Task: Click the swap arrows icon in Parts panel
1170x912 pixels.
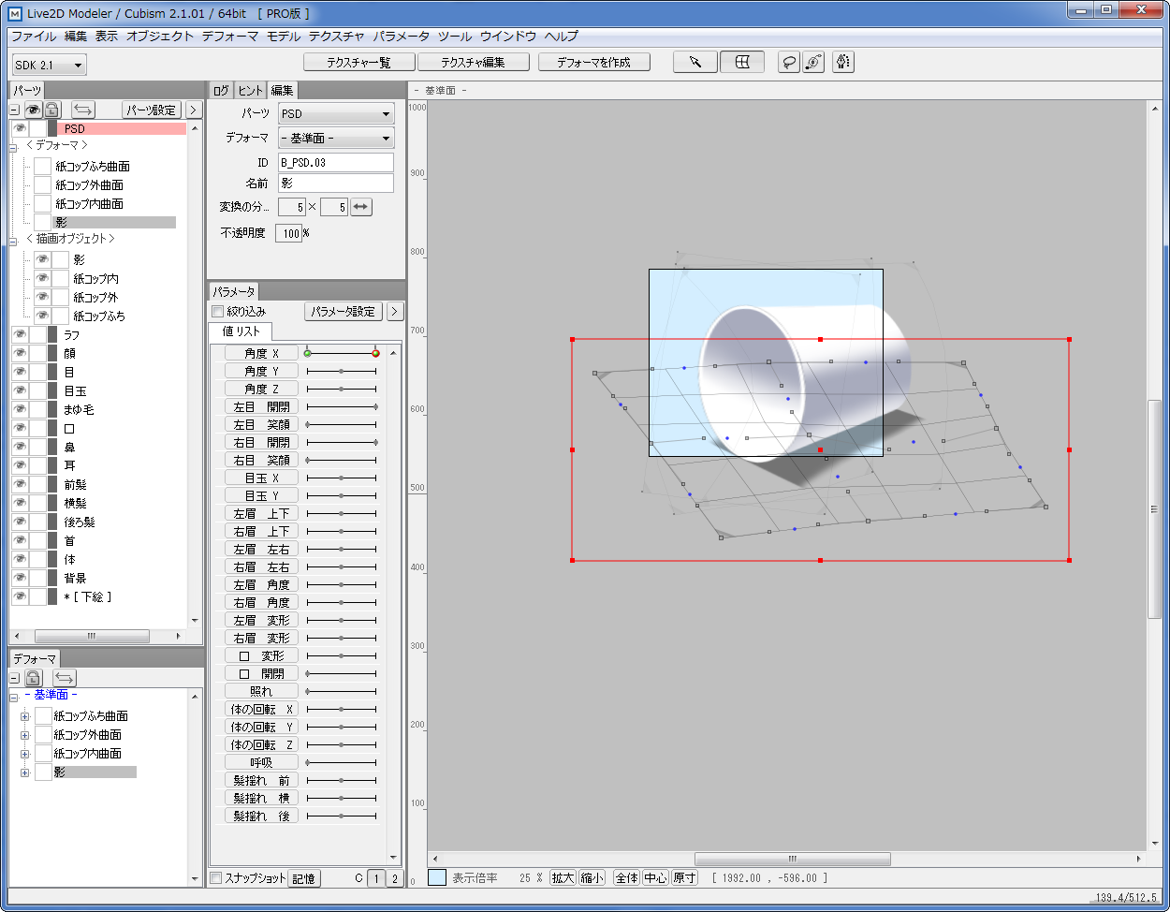Action: click(x=83, y=110)
